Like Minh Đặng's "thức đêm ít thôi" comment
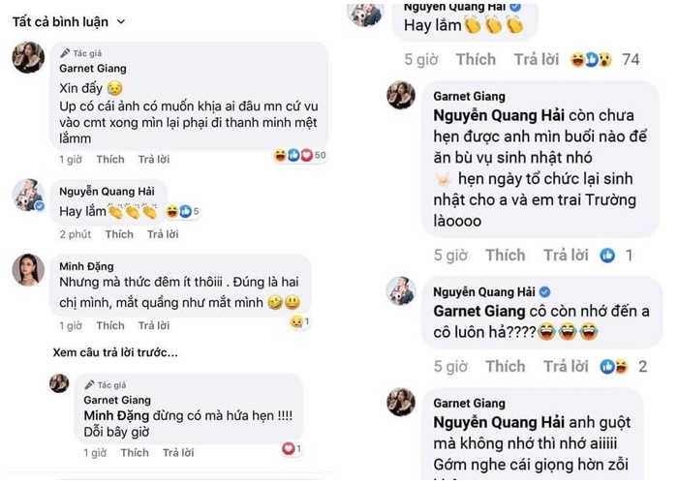678x484 pixels. pyautogui.click(x=109, y=325)
